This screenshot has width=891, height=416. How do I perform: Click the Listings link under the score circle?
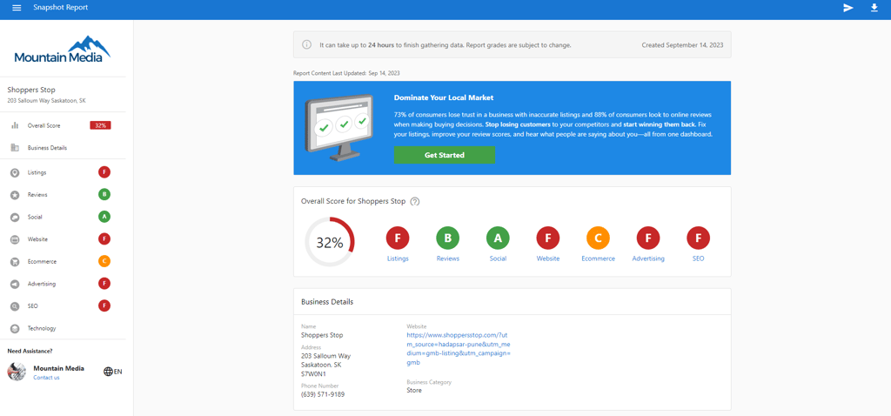398,258
